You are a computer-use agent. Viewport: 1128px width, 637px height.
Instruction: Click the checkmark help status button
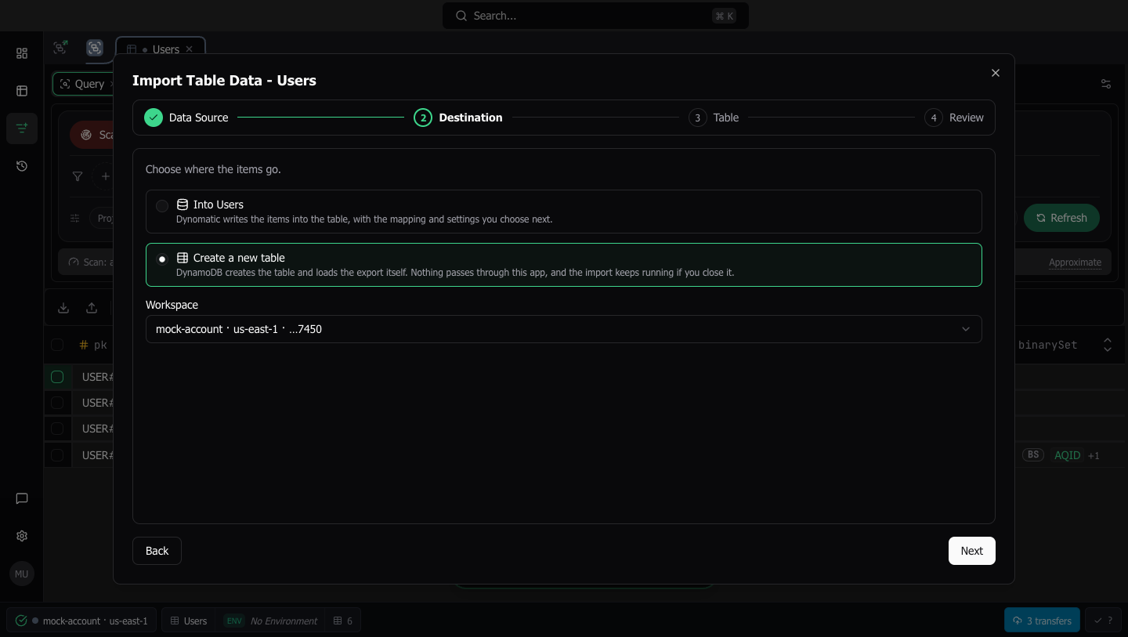point(1103,621)
